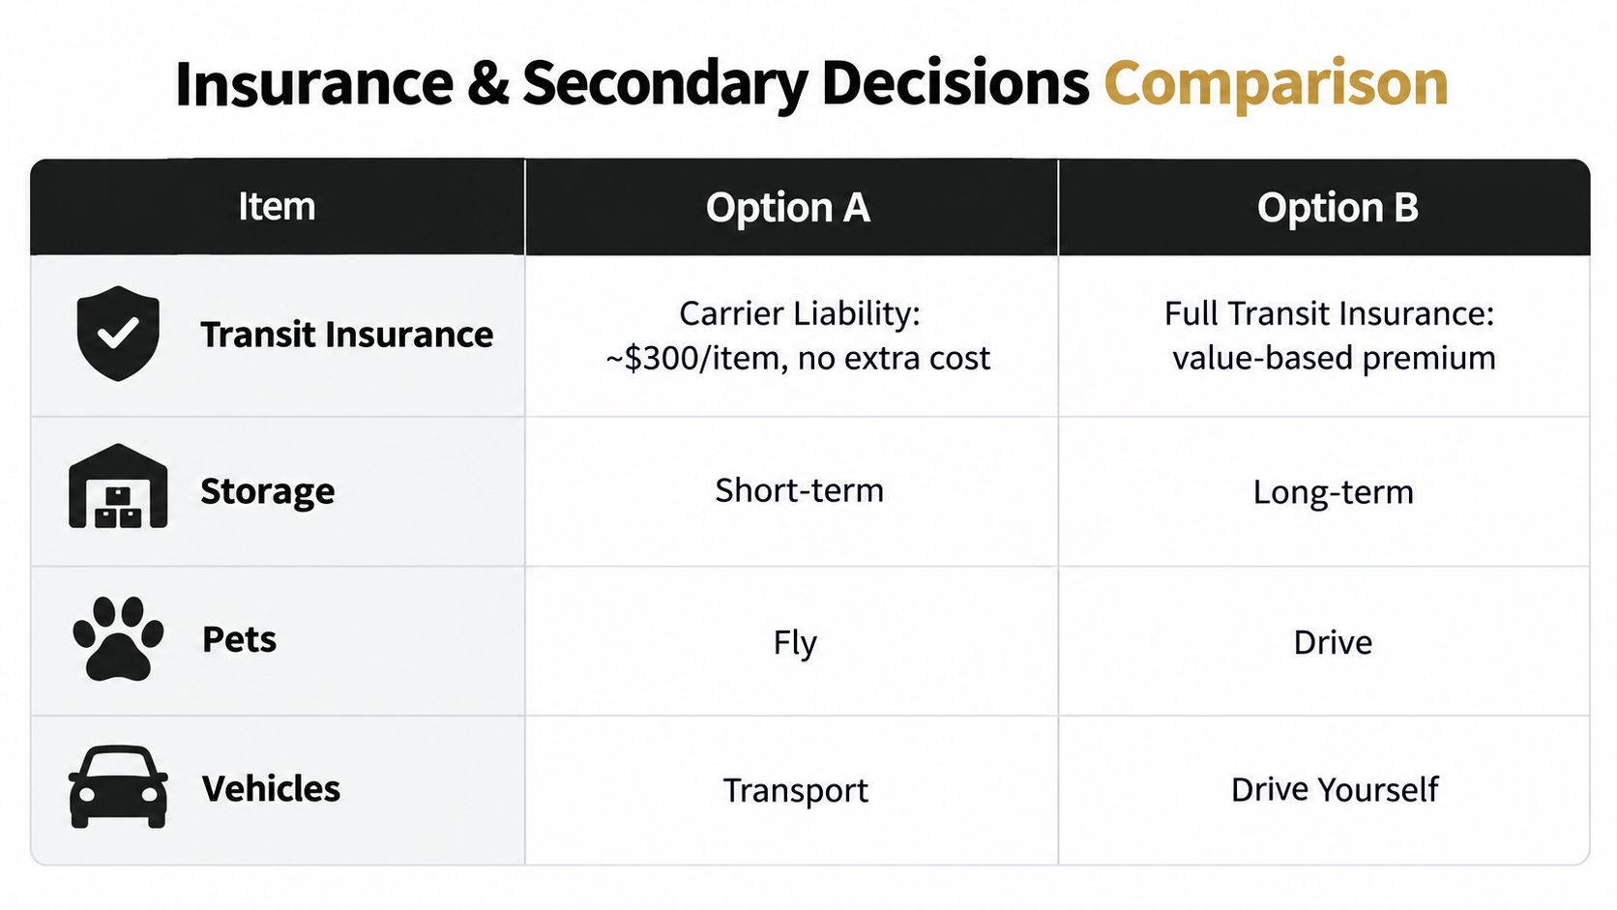Select the Item column header
The image size is (1617, 910).
tap(278, 207)
